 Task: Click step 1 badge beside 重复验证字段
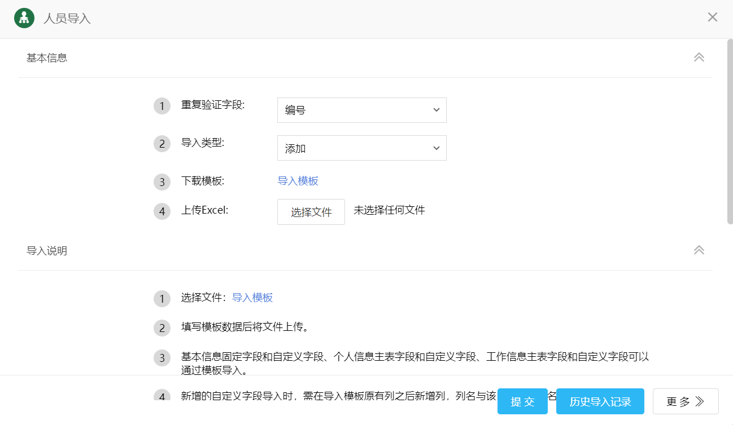pos(162,106)
